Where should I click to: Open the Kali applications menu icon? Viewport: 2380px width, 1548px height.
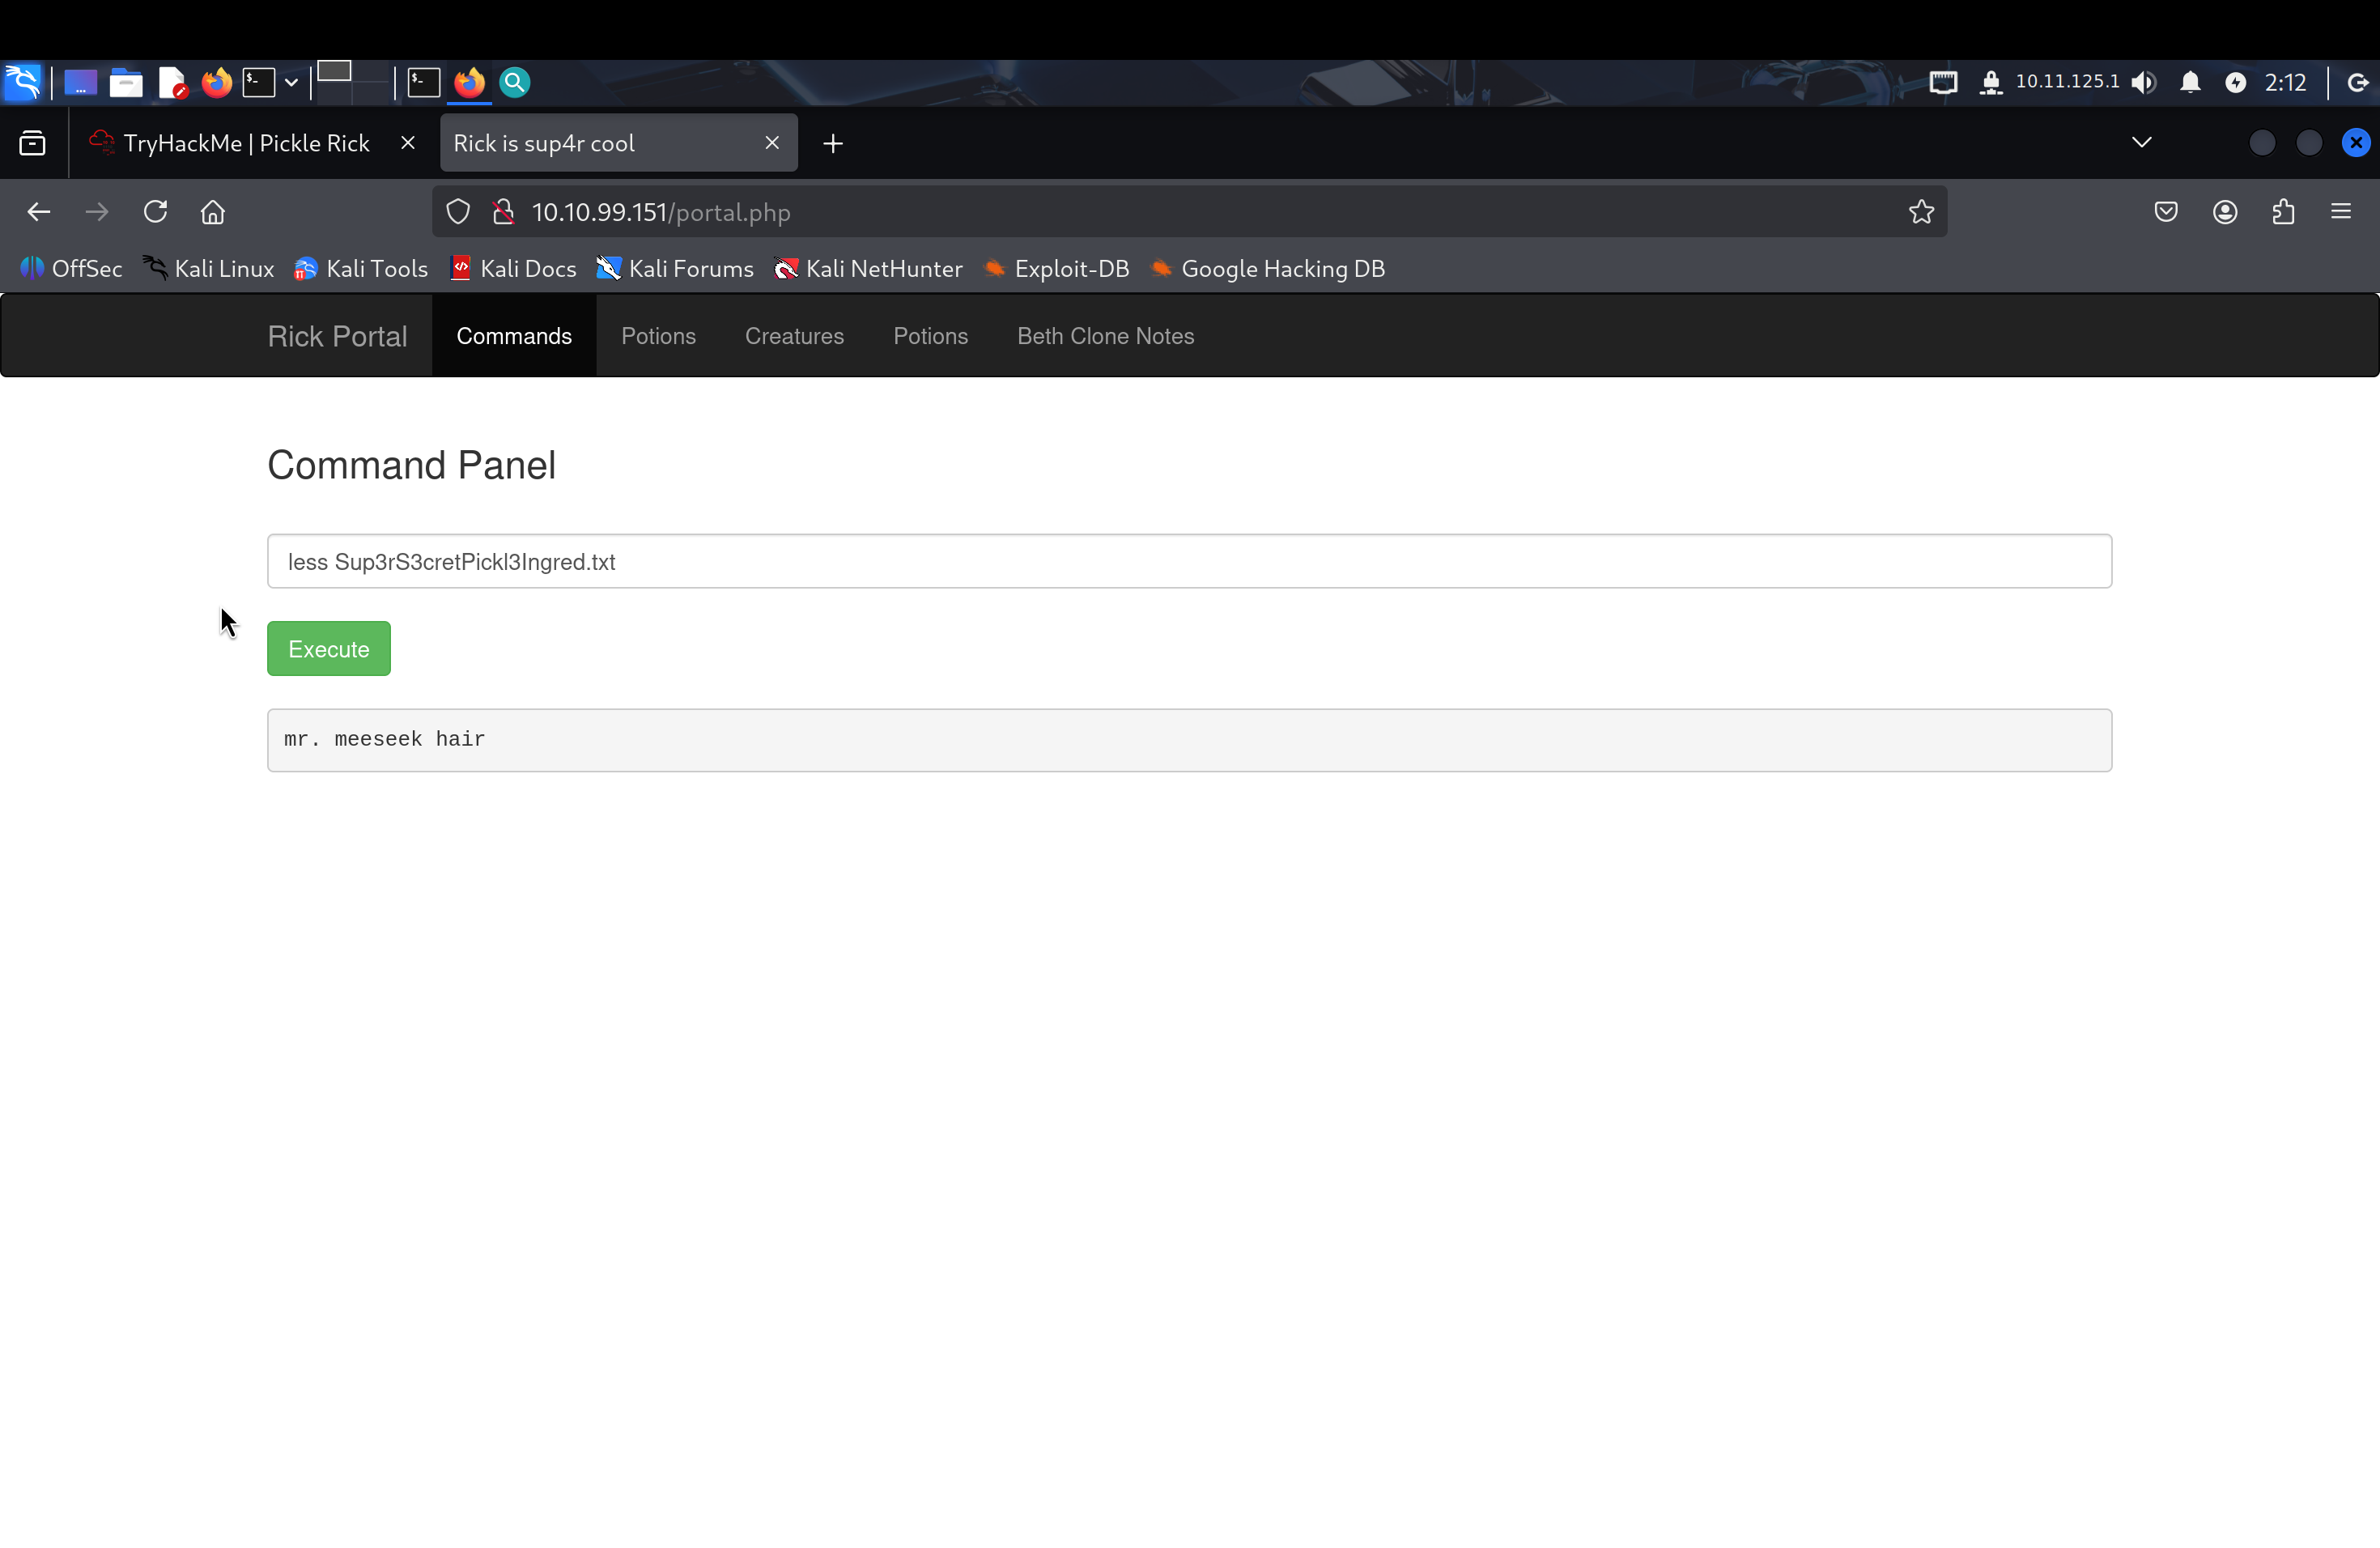pos(23,82)
